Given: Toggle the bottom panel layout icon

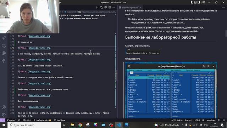Looking at the screenshot, I should coord(195,2).
